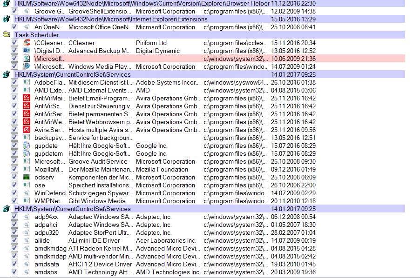Select 'Hosts multiple Avira s...' description
This screenshot has width=420, height=278.
[100, 130]
